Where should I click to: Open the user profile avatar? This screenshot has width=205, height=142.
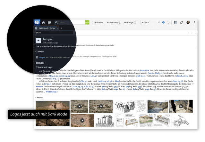(188, 22)
